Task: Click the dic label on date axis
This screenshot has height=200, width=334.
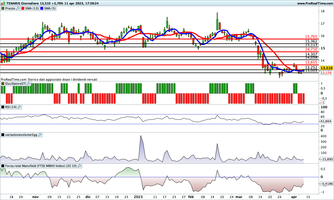Action: click(x=88, y=197)
